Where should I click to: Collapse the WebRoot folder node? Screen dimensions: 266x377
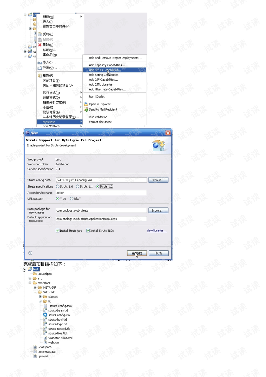pos(30,283)
